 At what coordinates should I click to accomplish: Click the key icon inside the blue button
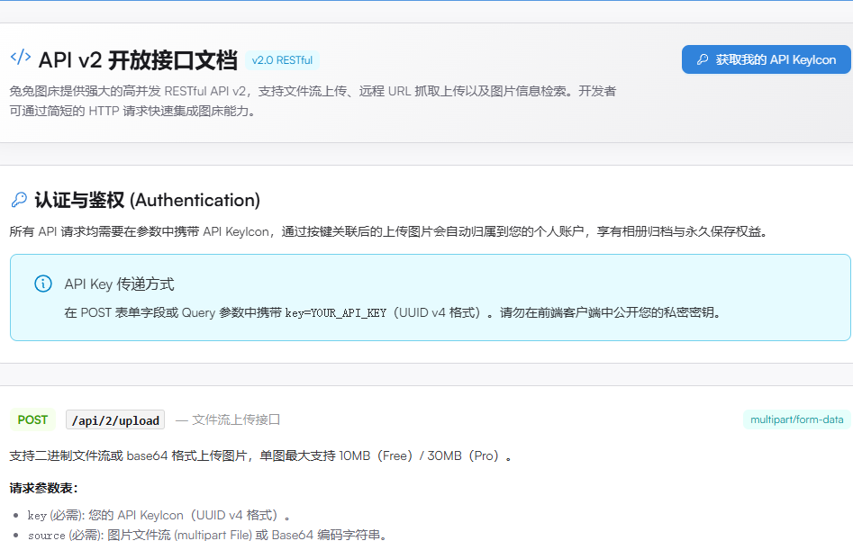point(703,59)
